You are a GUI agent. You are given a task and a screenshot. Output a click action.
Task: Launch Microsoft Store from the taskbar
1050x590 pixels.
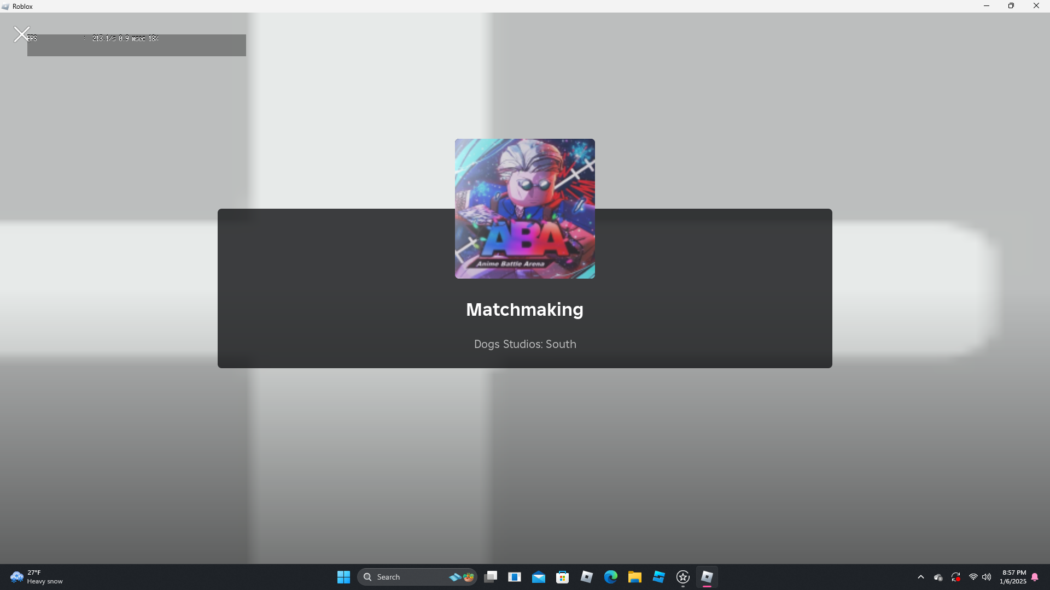pos(562,577)
